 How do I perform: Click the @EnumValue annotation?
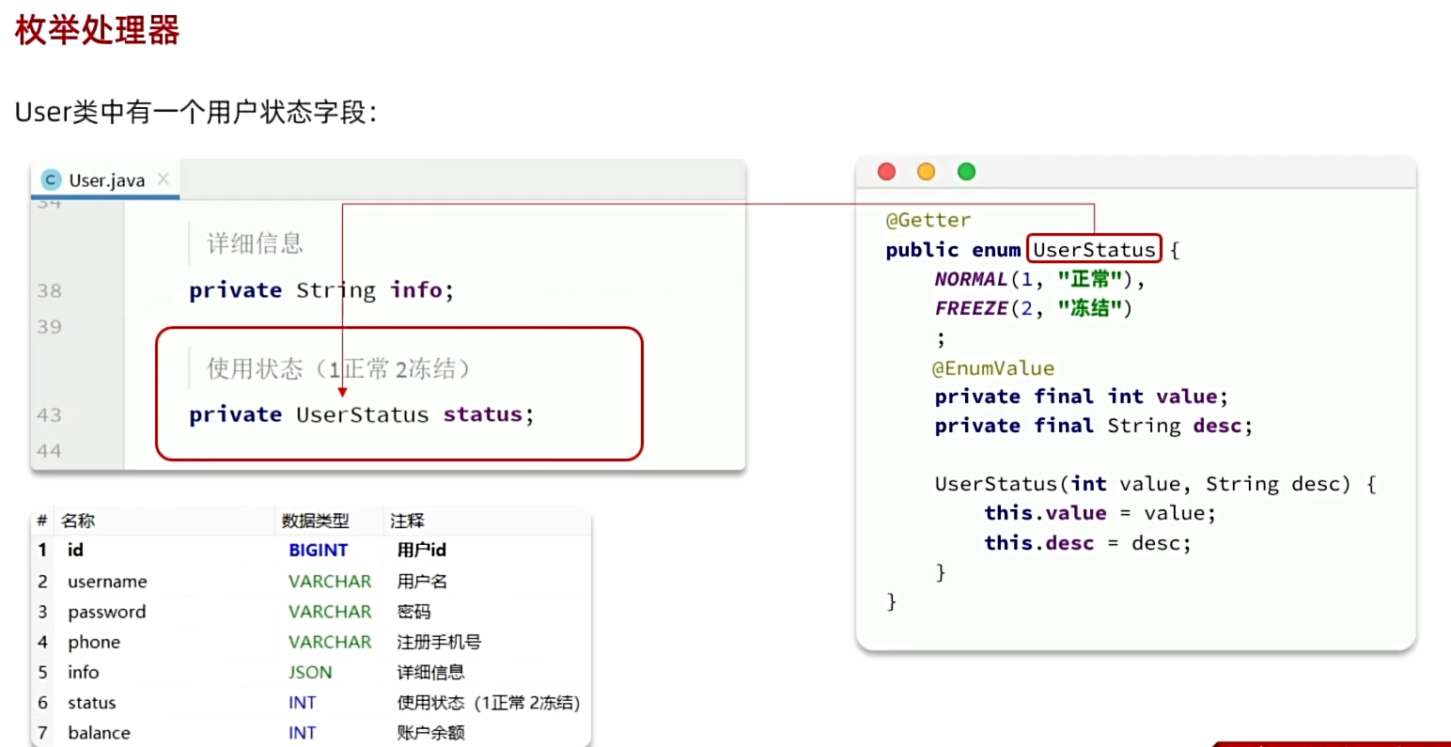pos(992,368)
